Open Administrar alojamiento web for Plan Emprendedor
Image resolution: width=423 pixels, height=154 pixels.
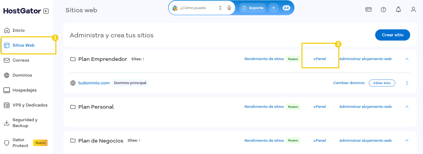[365, 59]
